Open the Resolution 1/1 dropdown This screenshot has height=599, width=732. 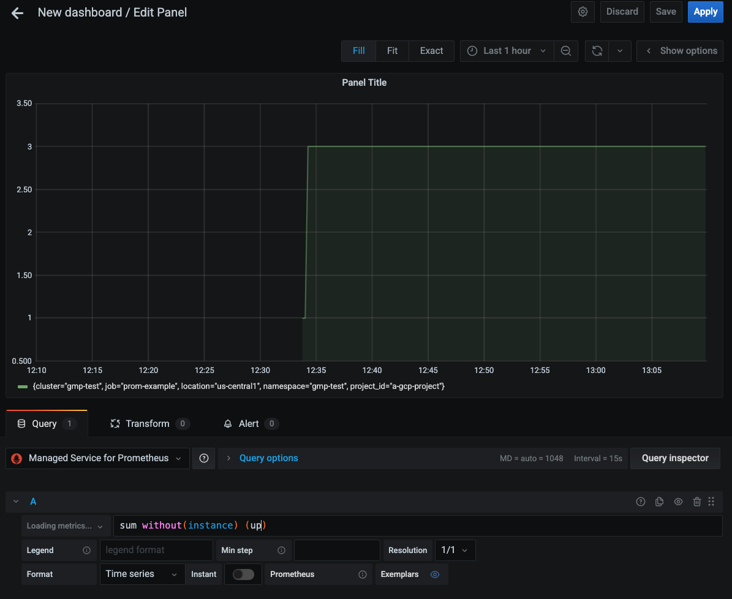(455, 550)
